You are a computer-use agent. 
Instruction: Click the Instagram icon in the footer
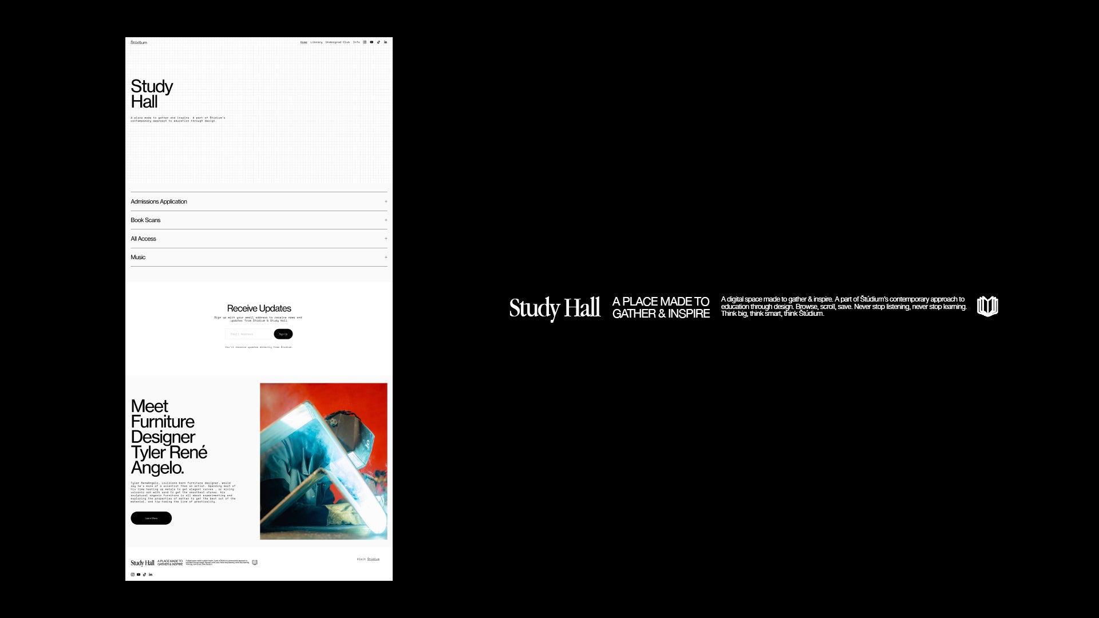click(133, 575)
